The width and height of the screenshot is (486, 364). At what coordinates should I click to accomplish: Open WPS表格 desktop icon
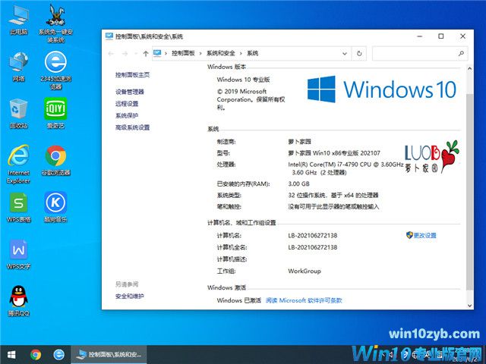(18, 207)
